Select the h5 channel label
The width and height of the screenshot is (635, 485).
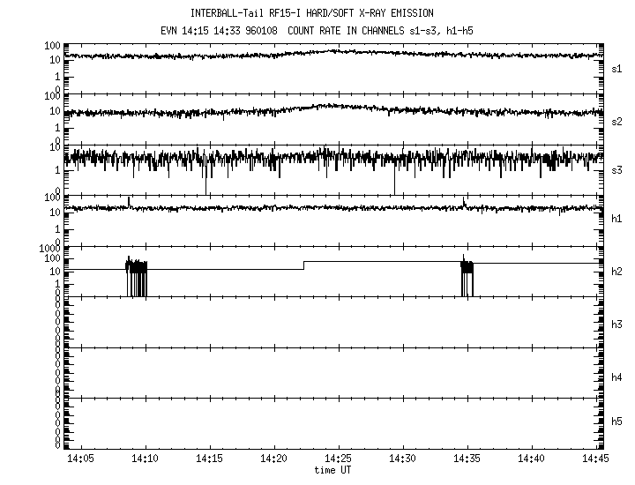617,423
